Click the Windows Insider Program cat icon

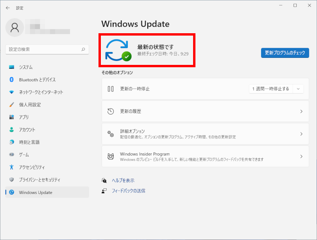pos(111,157)
